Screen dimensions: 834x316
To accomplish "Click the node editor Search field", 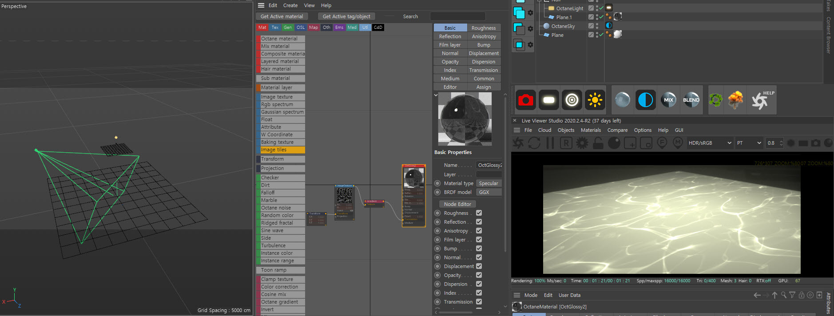I will click(x=457, y=16).
